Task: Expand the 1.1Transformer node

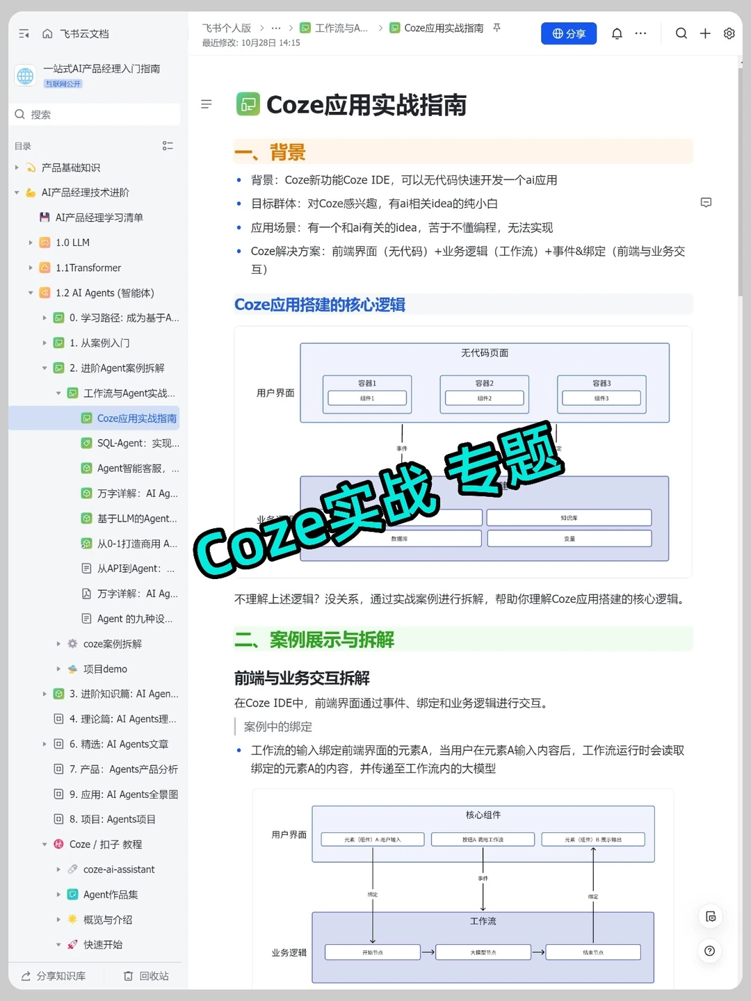Action: click(x=31, y=268)
